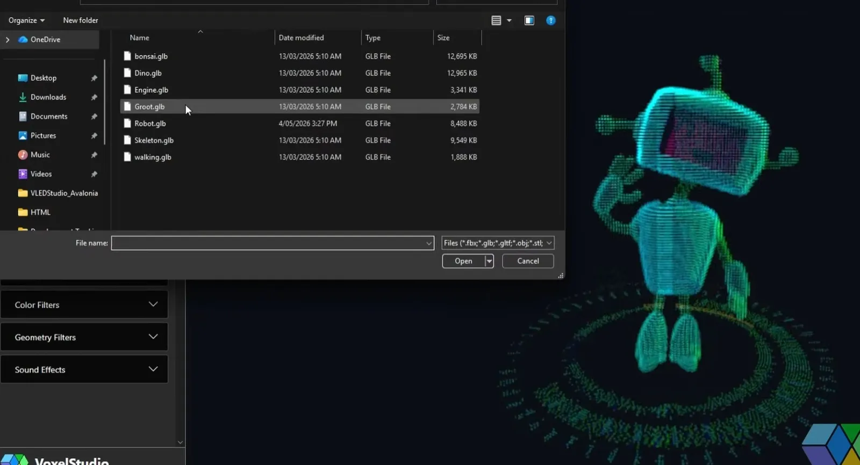
Task: Click the pin icon next to Music
Action: (94, 155)
